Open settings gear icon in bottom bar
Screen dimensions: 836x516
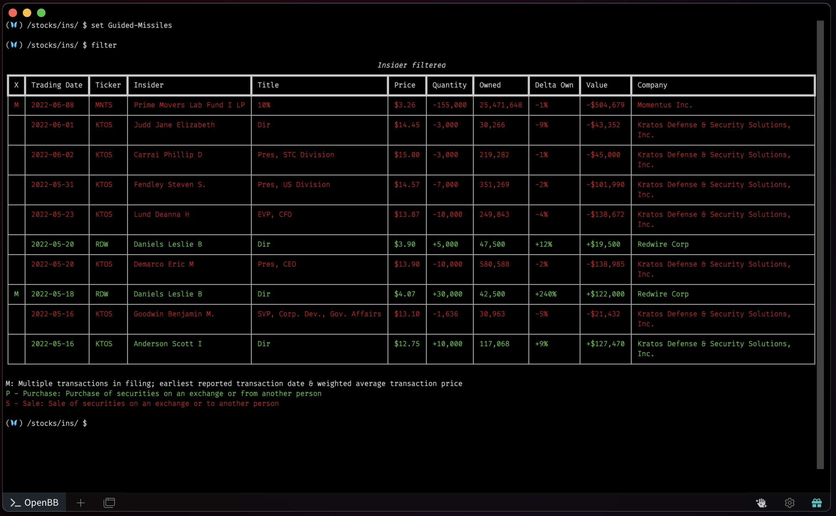(789, 502)
